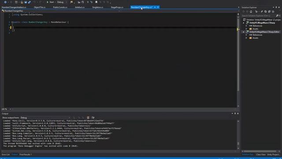Expand References under UnityVS.MegaMaze.CSharp
This screenshot has width=282, height=159.
246,26
